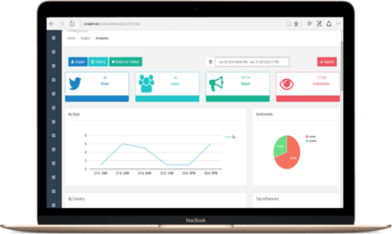Viewport: 392px width, 234px height.
Task: Click the 21-6, 3AM x-axis label
Action: 100,173
